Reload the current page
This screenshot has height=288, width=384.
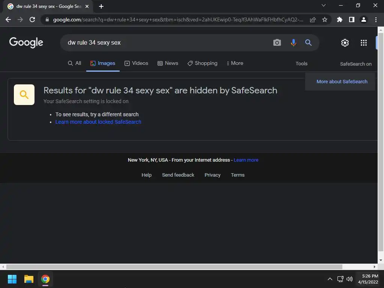(32, 19)
